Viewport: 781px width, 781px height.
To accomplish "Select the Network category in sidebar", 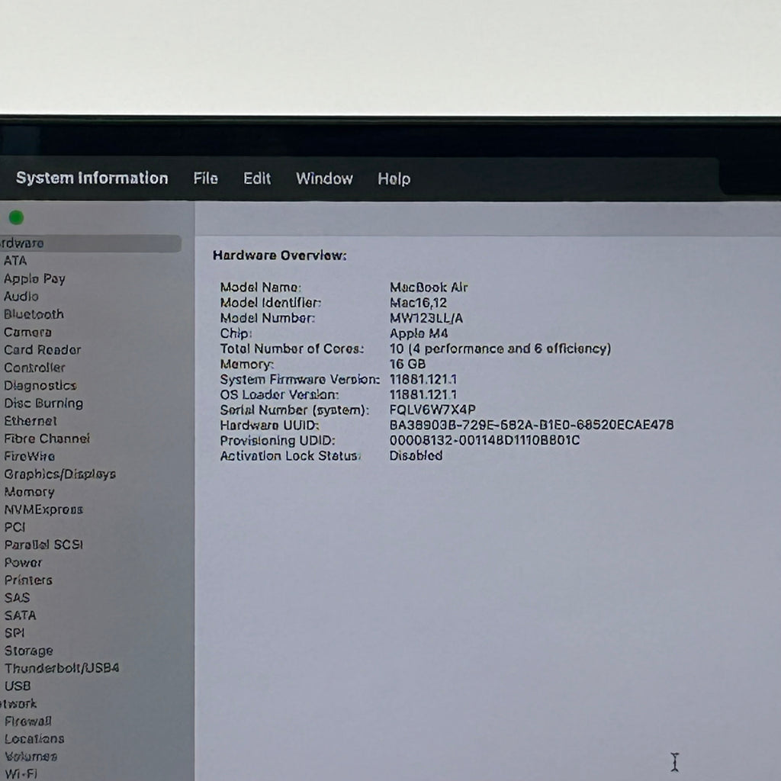I will 18,704.
